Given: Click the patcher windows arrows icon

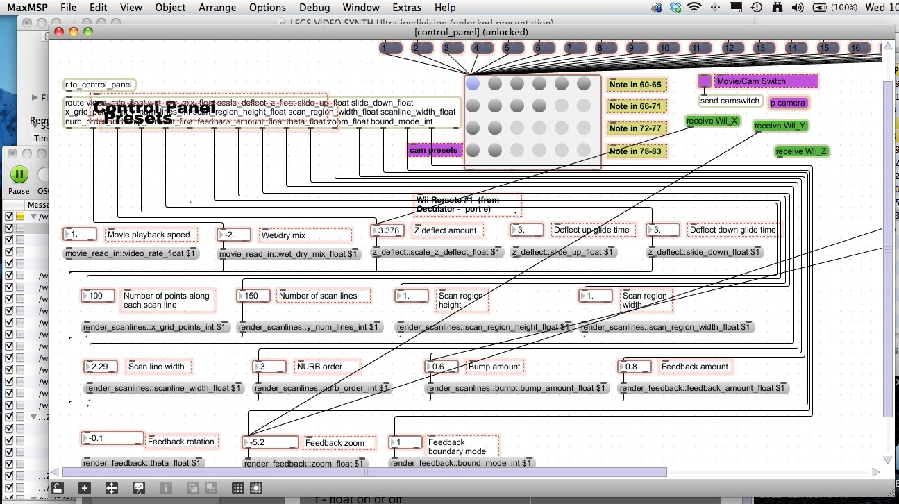Looking at the screenshot, I should pyautogui.click(x=110, y=488).
